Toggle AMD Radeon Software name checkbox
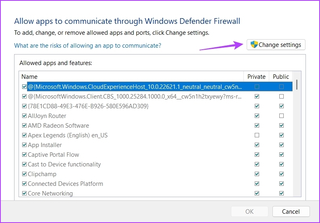Viewport: 320px width, 223px height. [24, 125]
